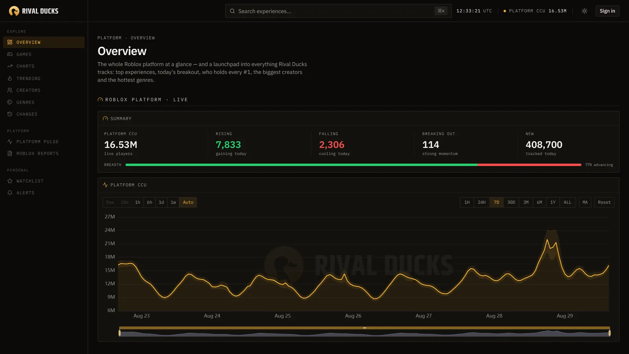Reset the chart zoom
The image size is (629, 354).
pos(604,202)
